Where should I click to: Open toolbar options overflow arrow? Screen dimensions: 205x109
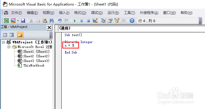pyautogui.click(x=200, y=21)
